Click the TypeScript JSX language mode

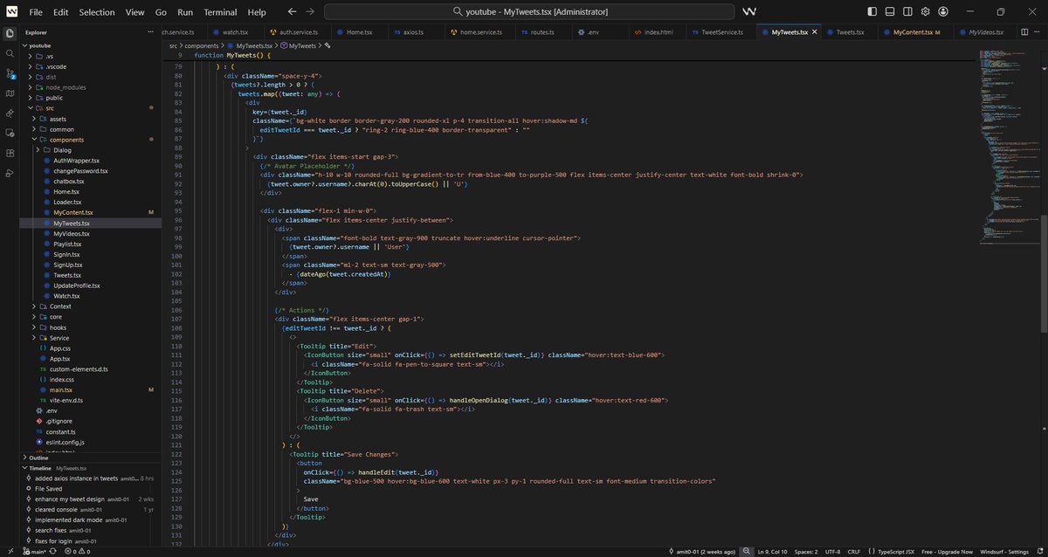point(893,552)
